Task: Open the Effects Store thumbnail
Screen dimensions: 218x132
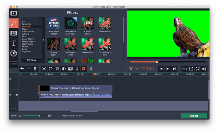Action: [54, 23]
